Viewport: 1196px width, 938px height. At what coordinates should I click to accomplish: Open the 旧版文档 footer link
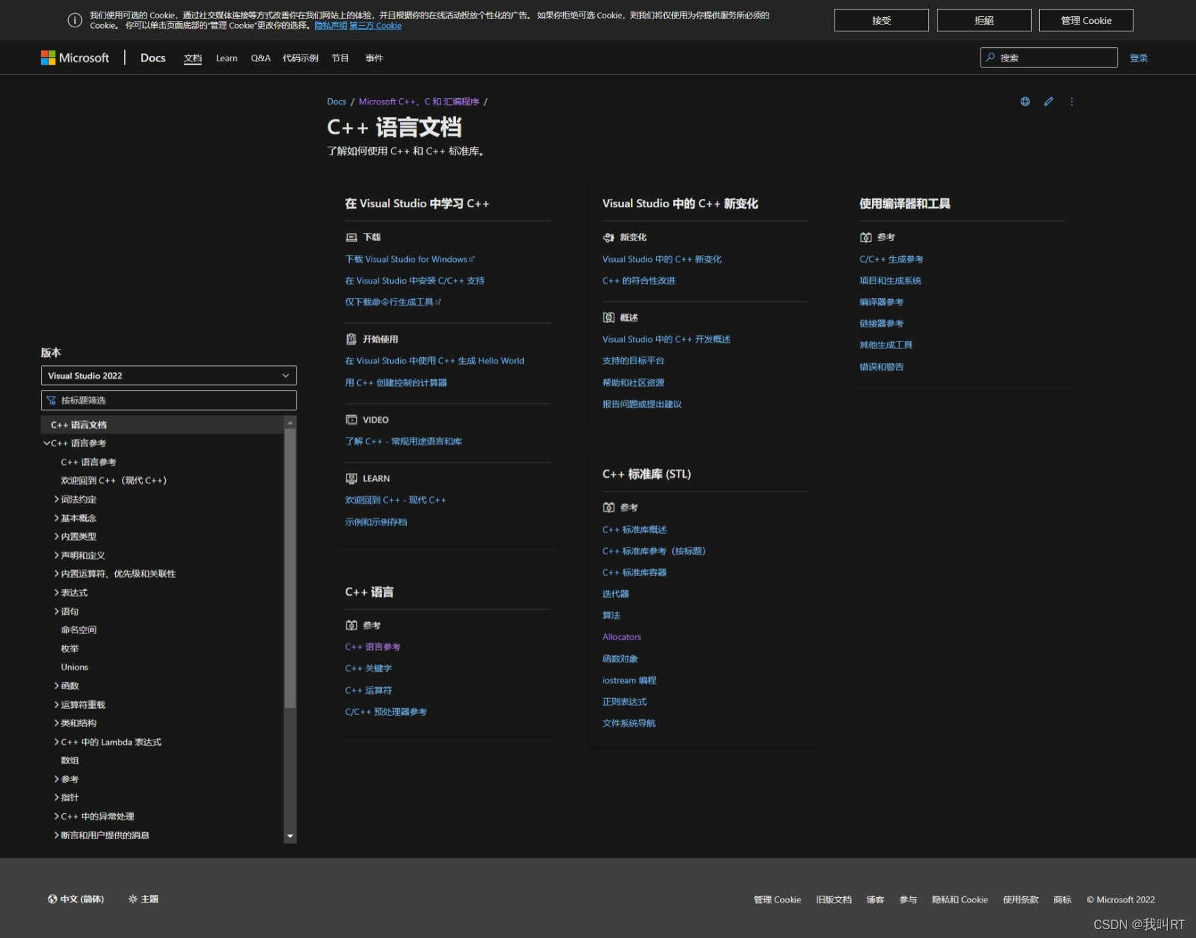[833, 900]
